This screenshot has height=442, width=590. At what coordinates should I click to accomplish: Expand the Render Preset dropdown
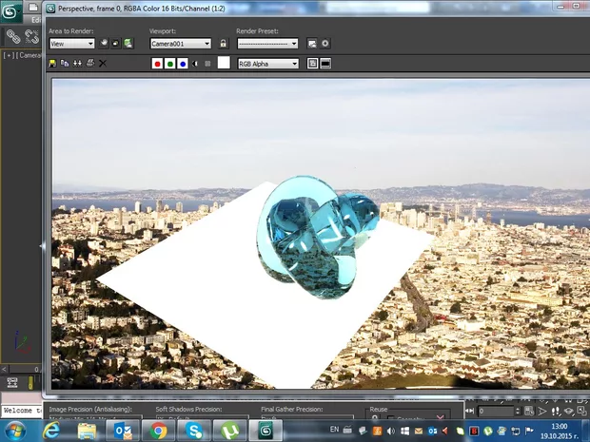267,43
